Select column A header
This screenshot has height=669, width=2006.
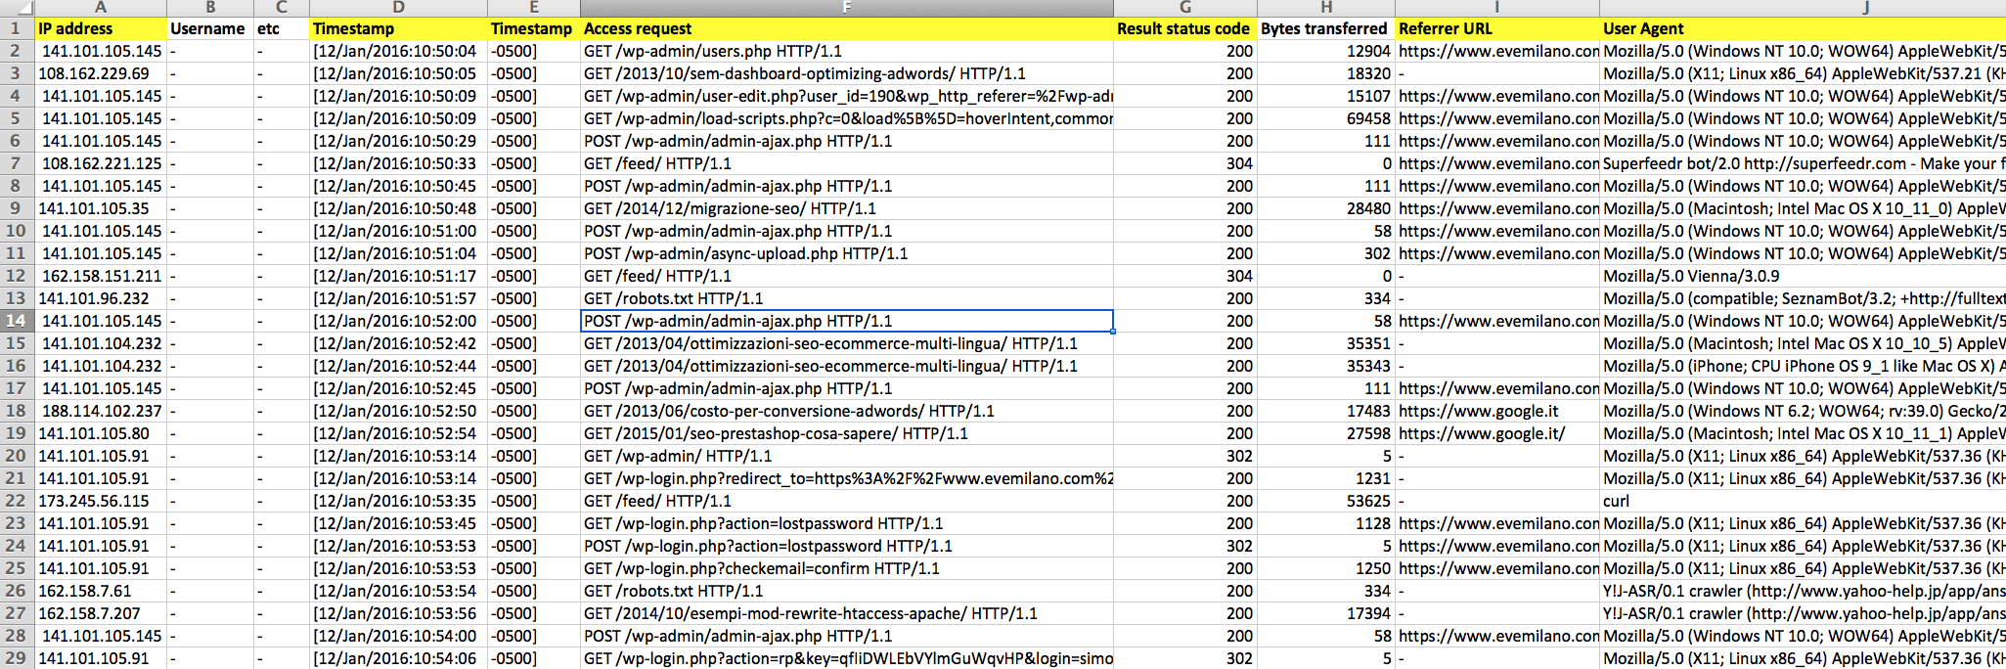point(101,8)
